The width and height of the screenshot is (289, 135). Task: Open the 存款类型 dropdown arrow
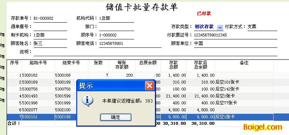point(220,27)
